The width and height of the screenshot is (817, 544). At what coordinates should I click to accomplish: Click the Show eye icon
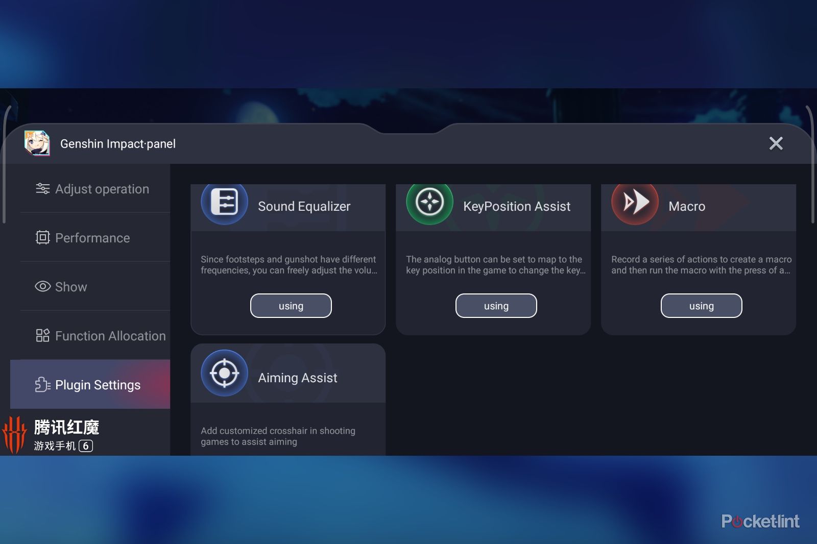point(42,287)
